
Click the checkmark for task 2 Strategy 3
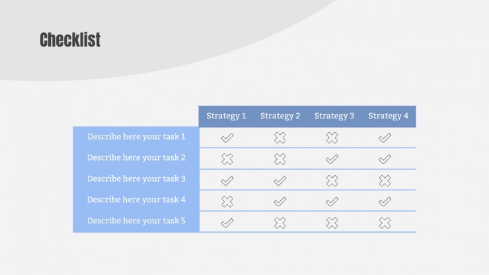[x=332, y=159]
